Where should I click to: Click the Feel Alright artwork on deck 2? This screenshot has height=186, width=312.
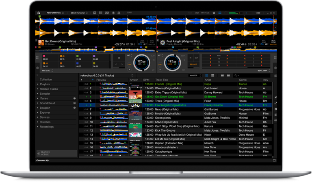point(162,43)
